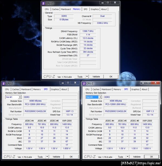Open the CPU tab in the Slot #3 window
The image size is (162, 166).
pyautogui.click(x=87, y=89)
